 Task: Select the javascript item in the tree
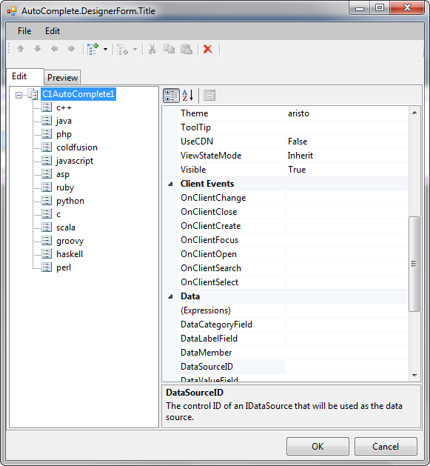75,161
